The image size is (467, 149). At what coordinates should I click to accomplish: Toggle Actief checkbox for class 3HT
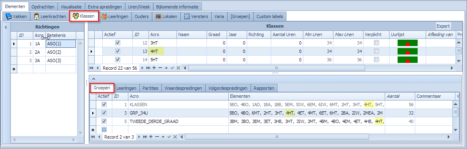coord(118,43)
